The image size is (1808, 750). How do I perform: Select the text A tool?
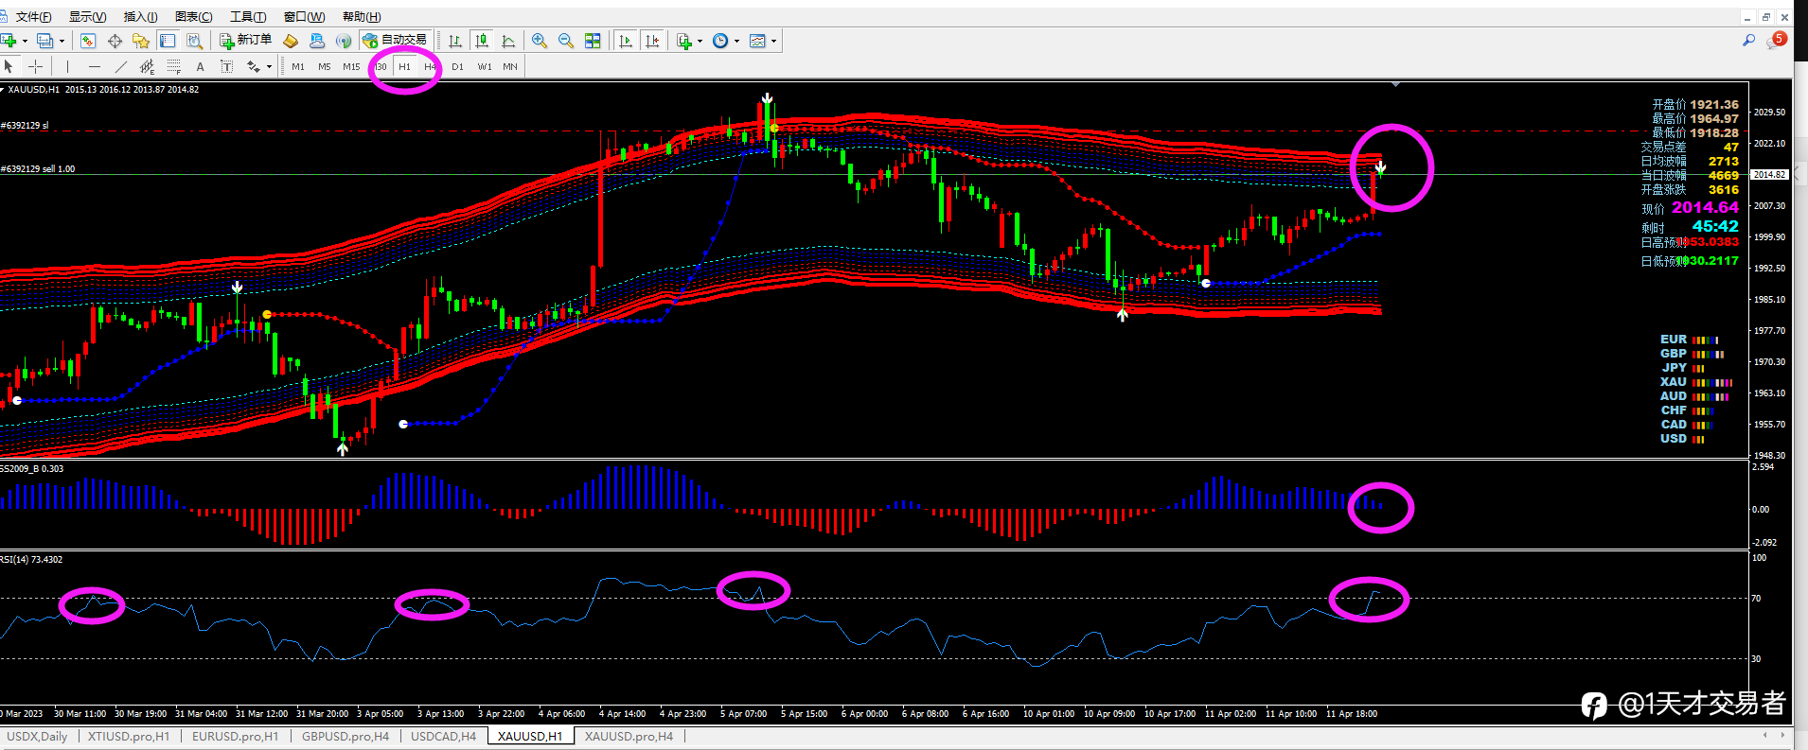(200, 66)
